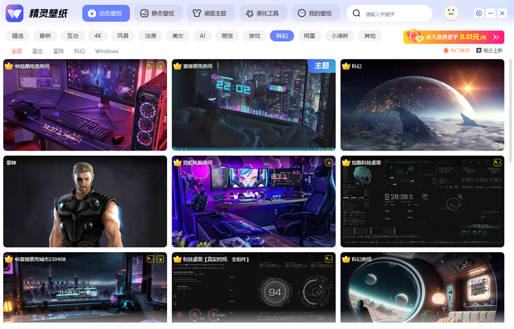Sort by 热门推荐
The width and height of the screenshot is (514, 329).
pos(457,50)
